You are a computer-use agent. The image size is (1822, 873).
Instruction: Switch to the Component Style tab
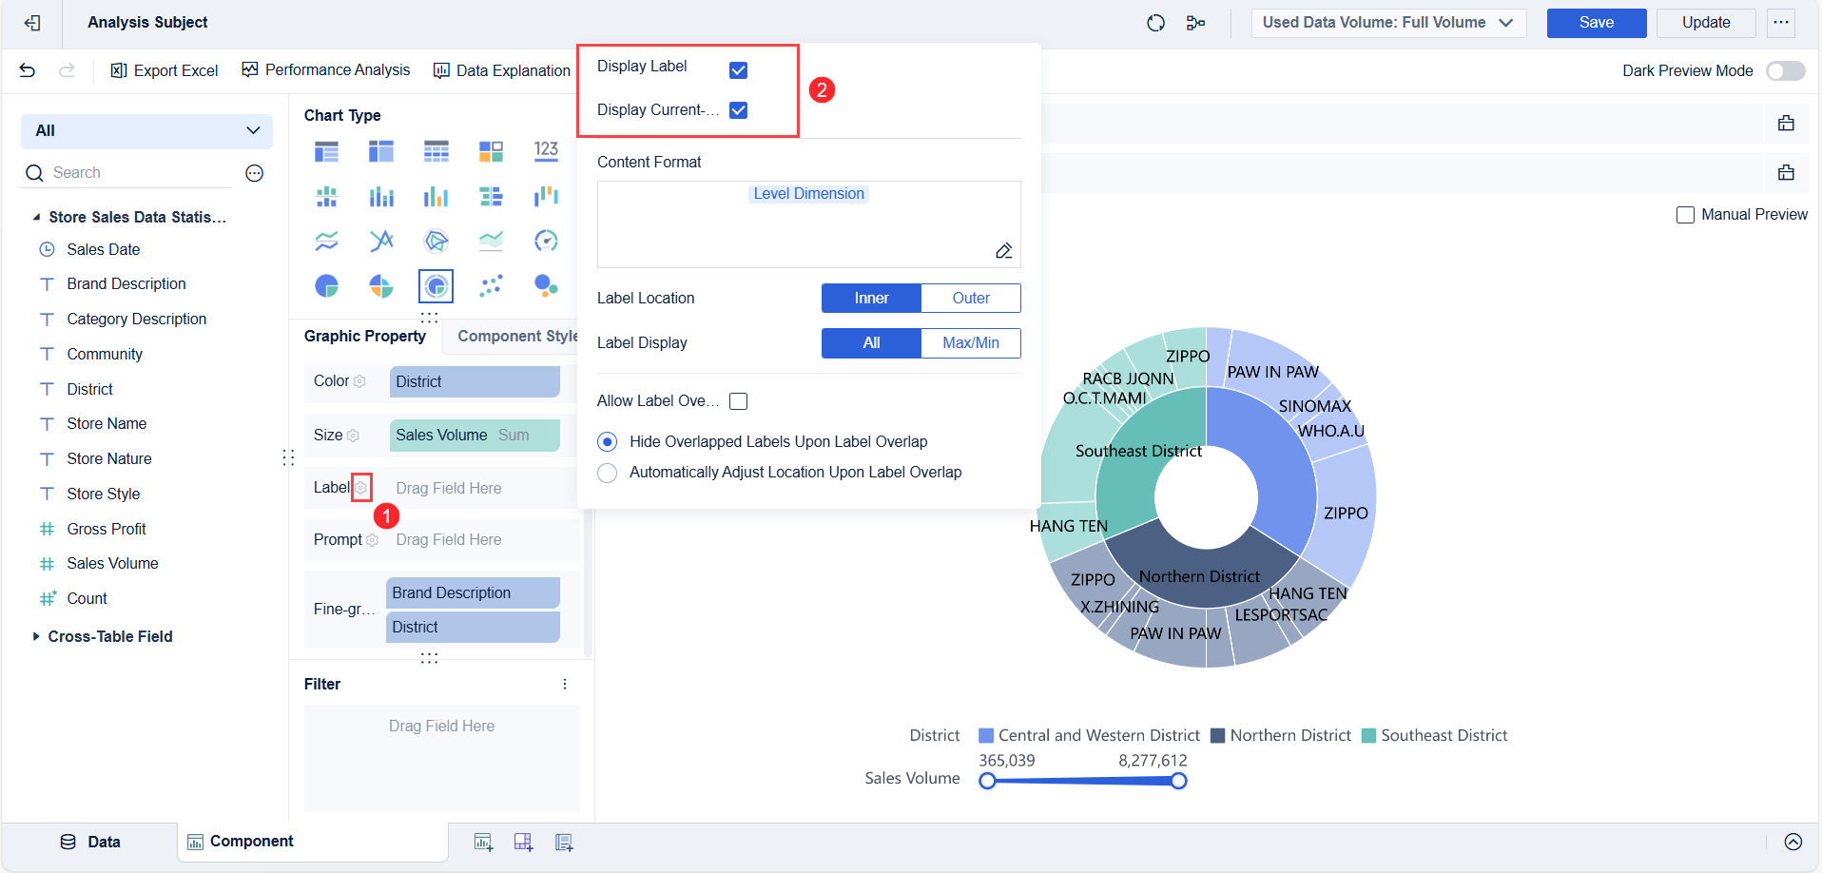click(517, 335)
